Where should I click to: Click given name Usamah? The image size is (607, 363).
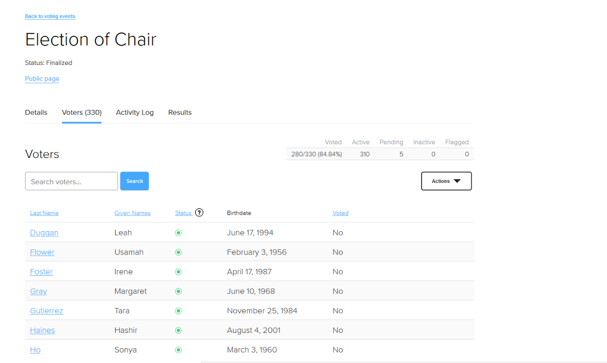click(129, 252)
